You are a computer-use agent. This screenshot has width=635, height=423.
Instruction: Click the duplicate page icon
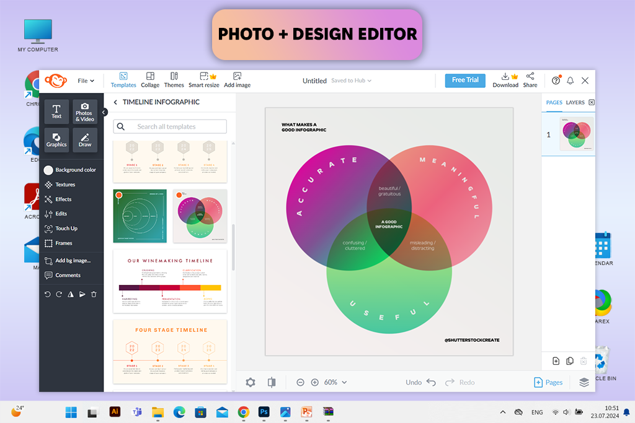pos(570,361)
